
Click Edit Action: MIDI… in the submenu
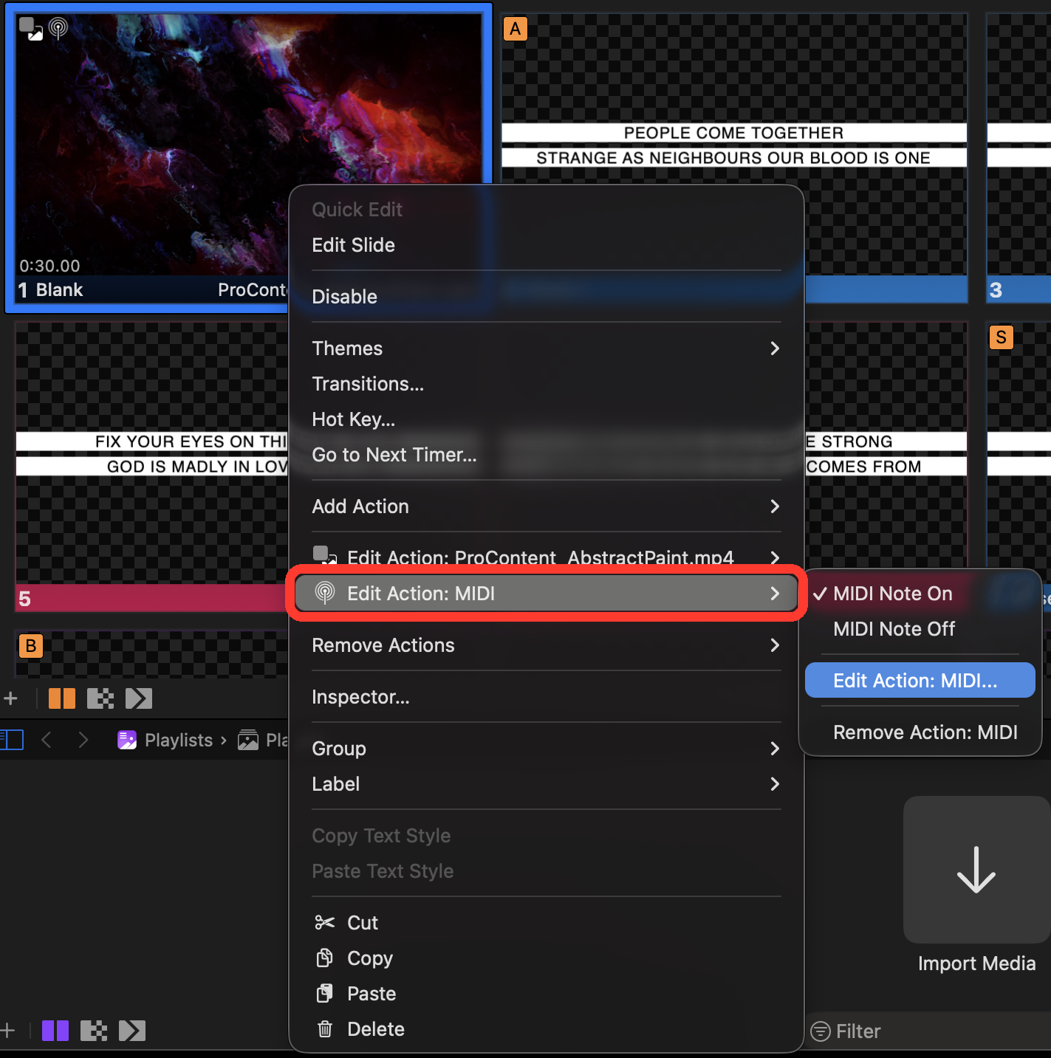click(920, 681)
